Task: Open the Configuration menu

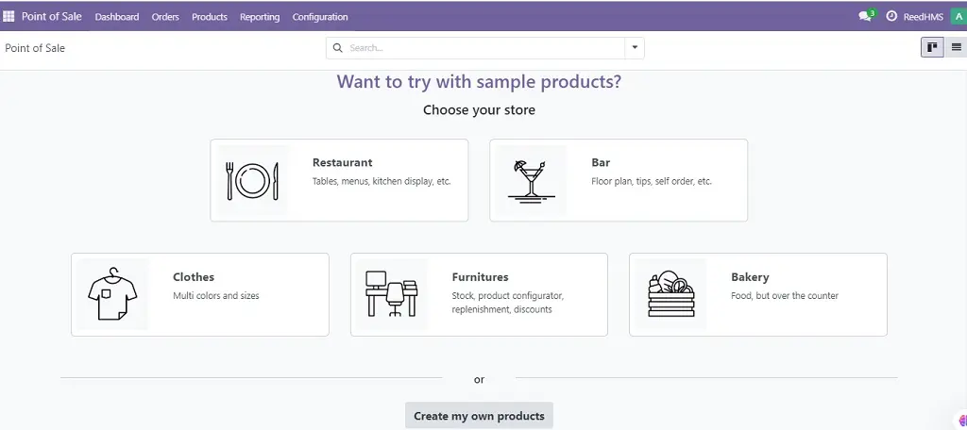Action: point(320,17)
